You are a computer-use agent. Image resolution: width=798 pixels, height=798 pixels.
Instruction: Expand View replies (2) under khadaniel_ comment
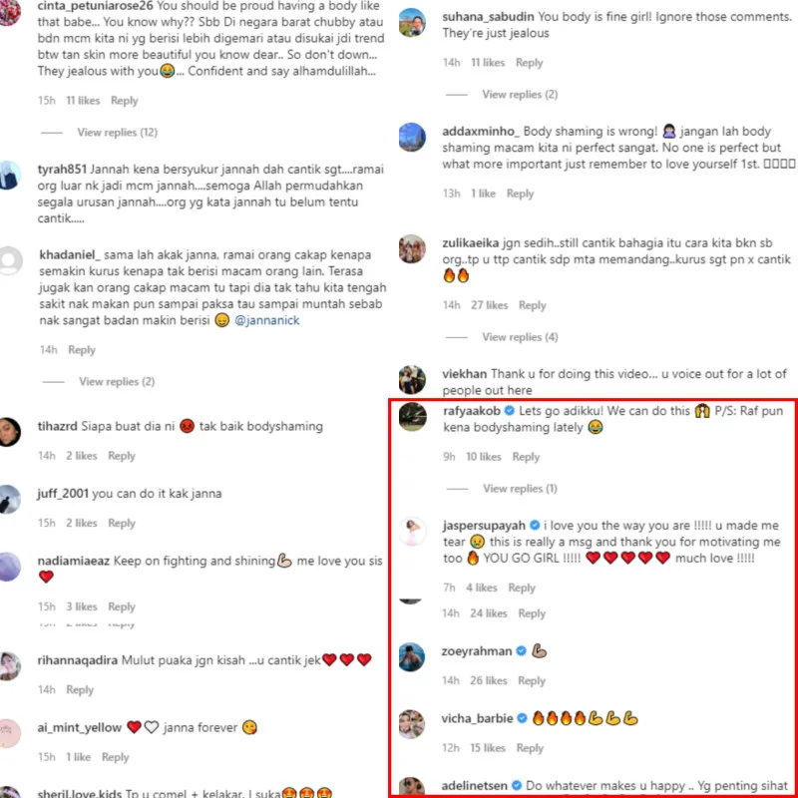[117, 382]
